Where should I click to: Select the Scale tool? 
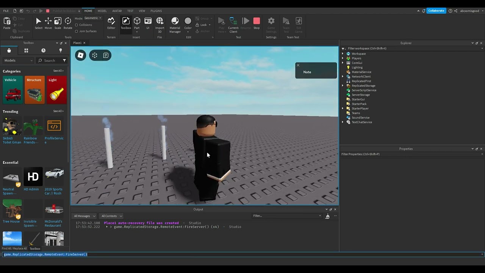pyautogui.click(x=58, y=23)
